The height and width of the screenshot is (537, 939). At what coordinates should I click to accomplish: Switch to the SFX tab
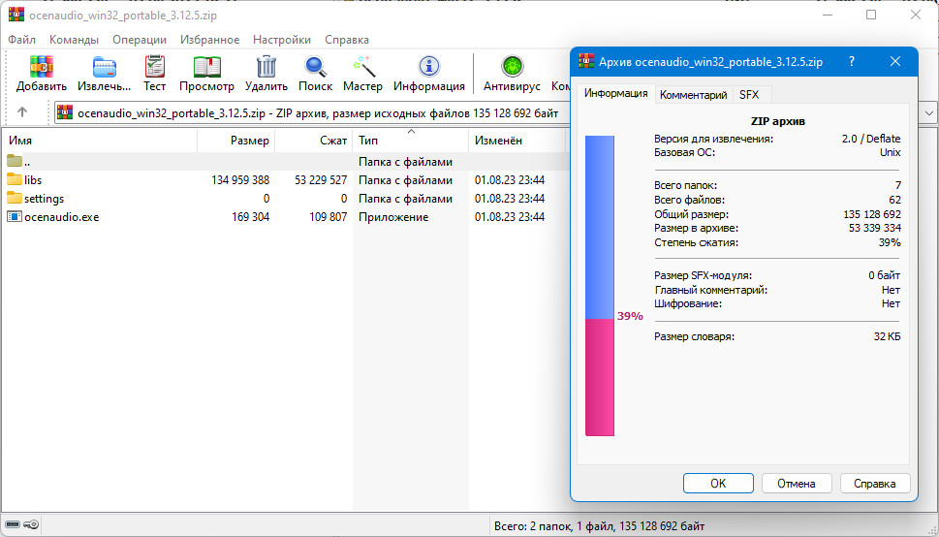coord(748,95)
